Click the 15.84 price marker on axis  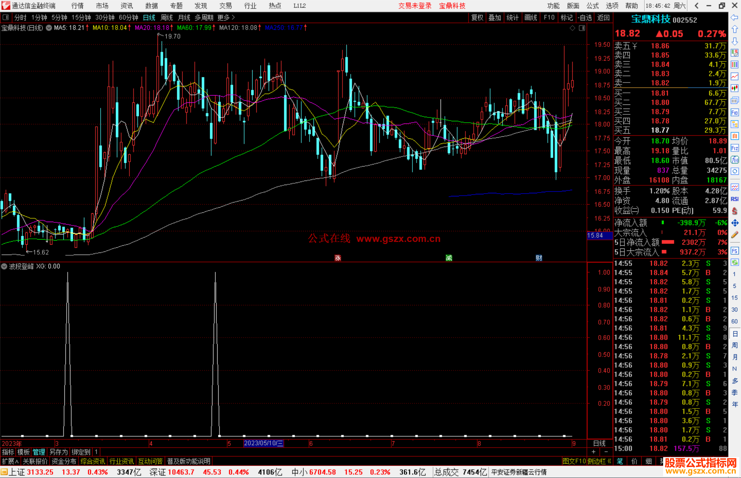595,235
